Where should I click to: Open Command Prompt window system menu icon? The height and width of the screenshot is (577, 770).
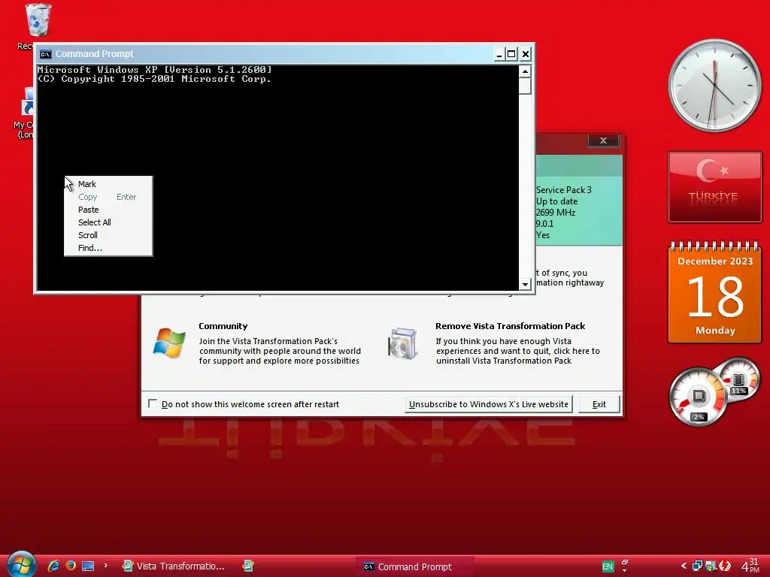[x=46, y=54]
